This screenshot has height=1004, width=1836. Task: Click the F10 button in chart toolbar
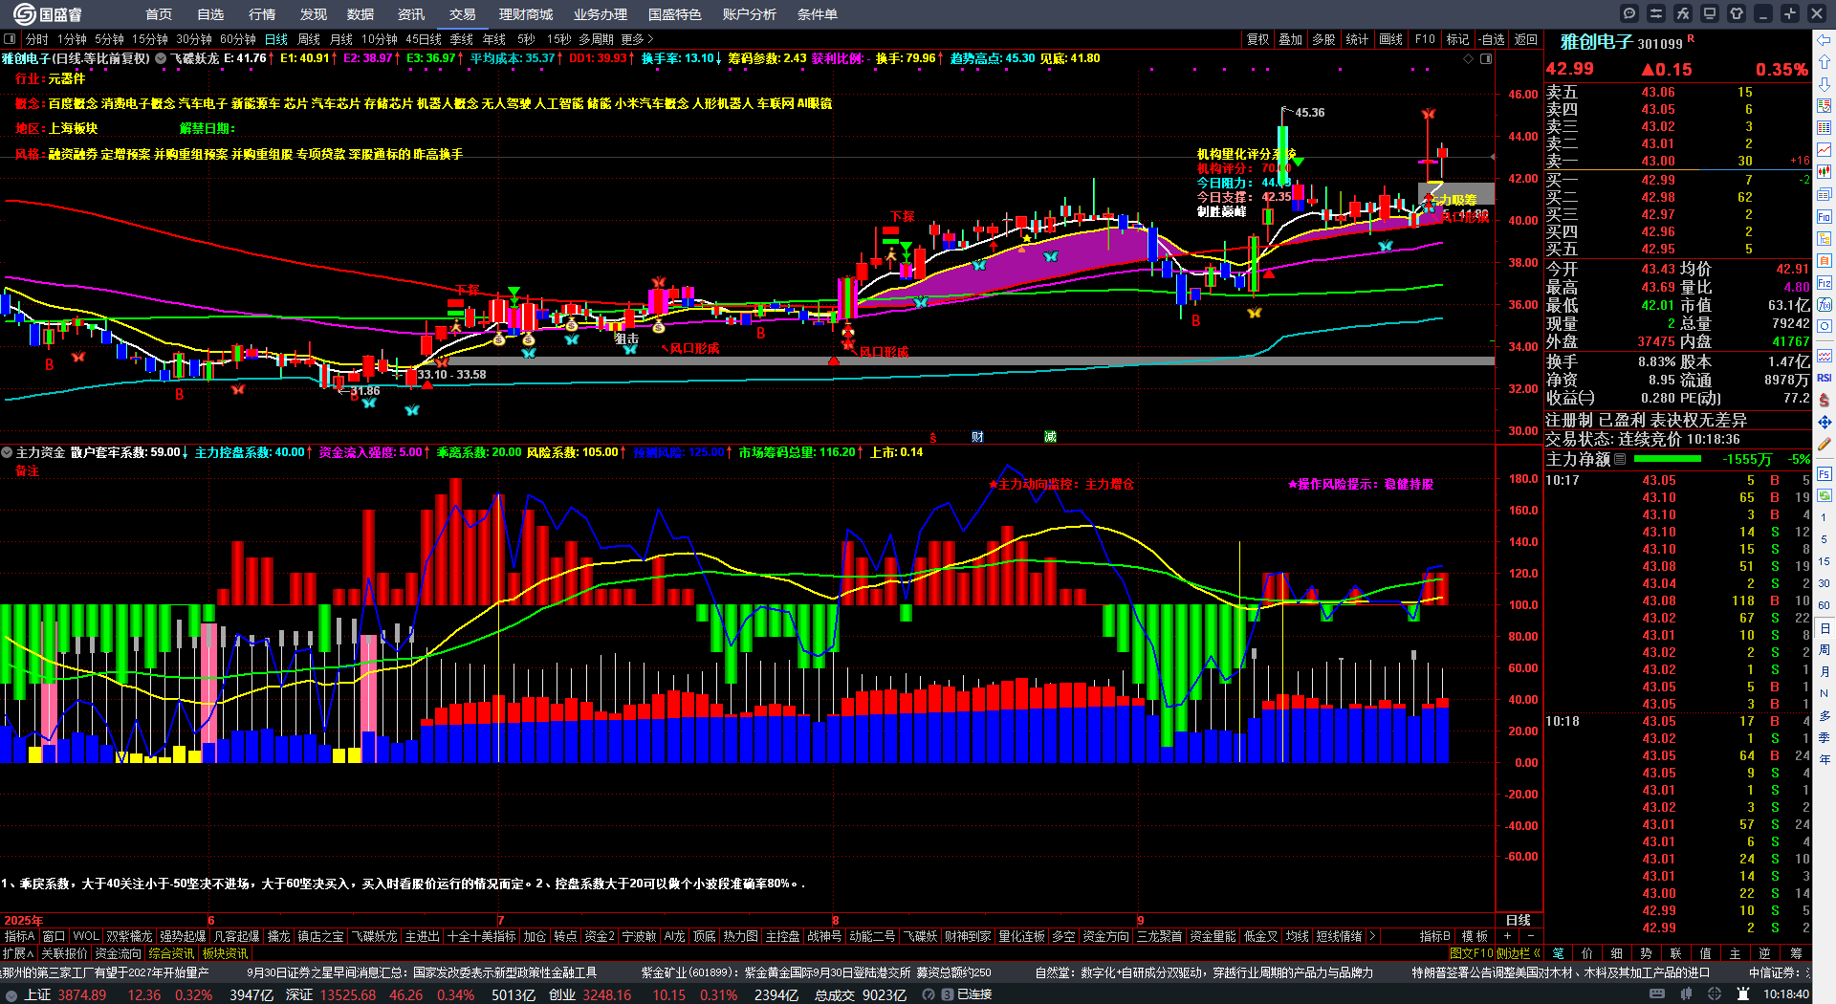[x=1425, y=39]
